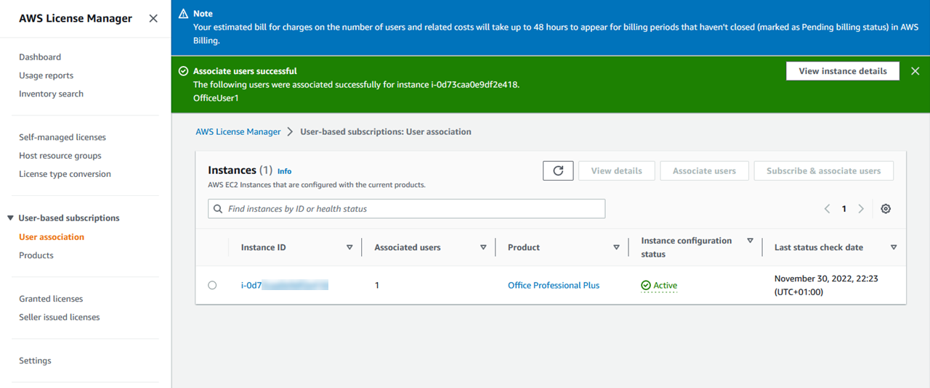The height and width of the screenshot is (388, 930).
Task: Click OfficeUser1 in success banner
Action: pos(216,98)
